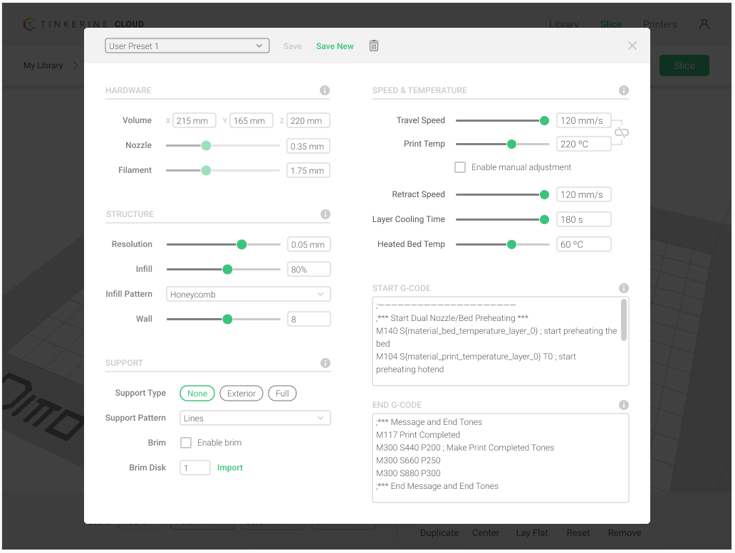Toggle the speed-temperature link icon
Screen dimensions: 735x553
click(x=622, y=132)
